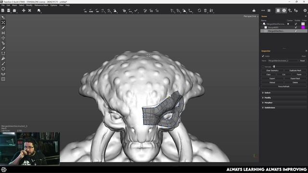Open the Edit menu
The image size is (308, 173).
pyautogui.click(x=8, y=5)
